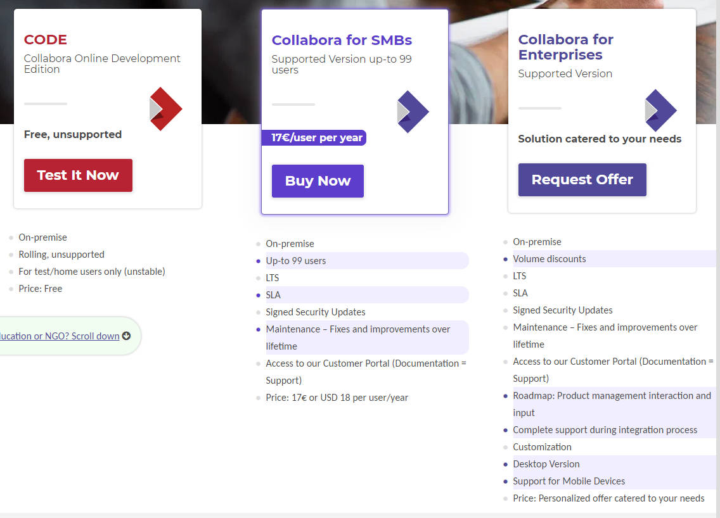720x518 pixels.
Task: Click the Rolling, unsupported feature item
Action: (x=61, y=254)
